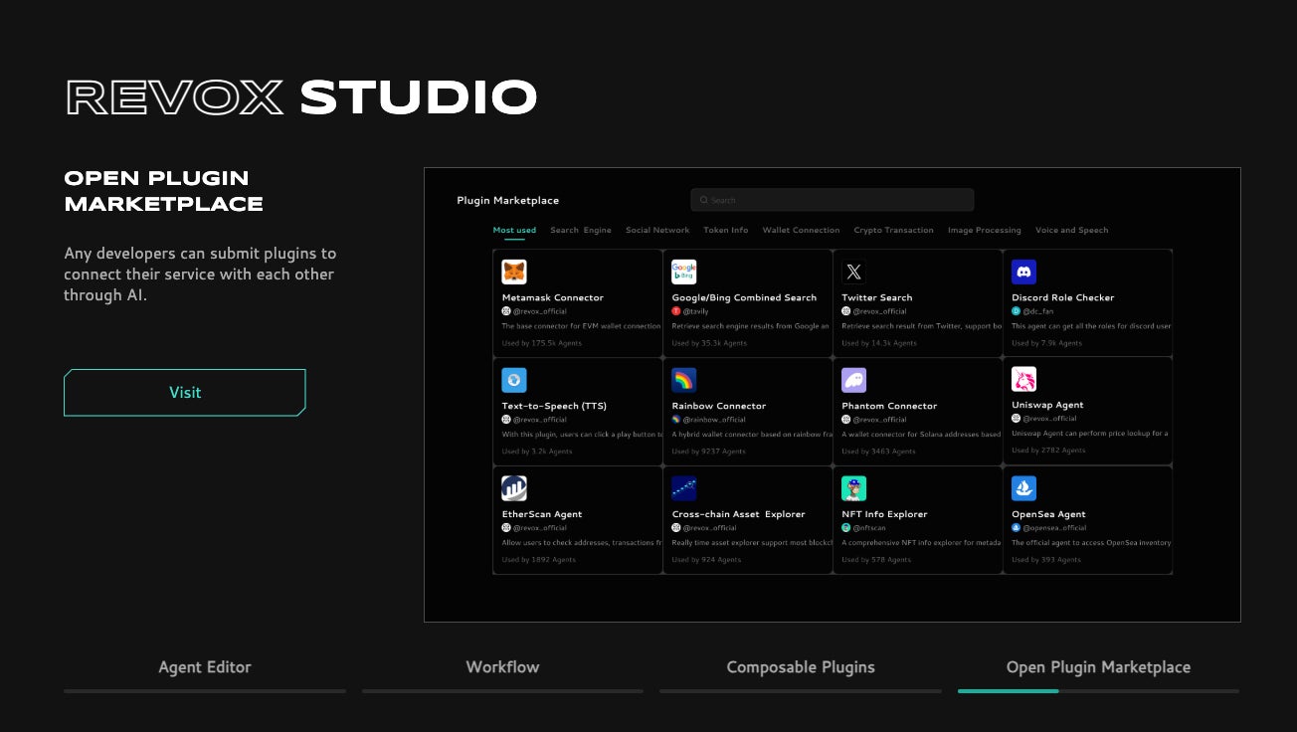Click the NFT Info Explorer title

884,514
